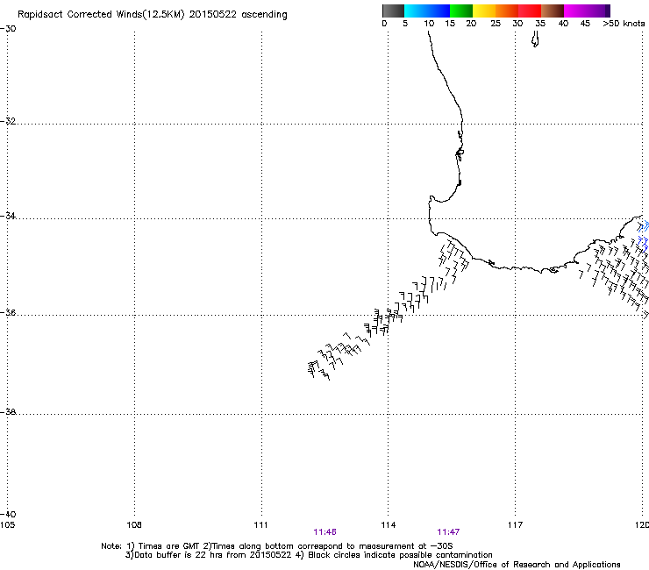This screenshot has width=649, height=570.
Task: Click the brown 35–40 knots color segment
Action: click(553, 11)
